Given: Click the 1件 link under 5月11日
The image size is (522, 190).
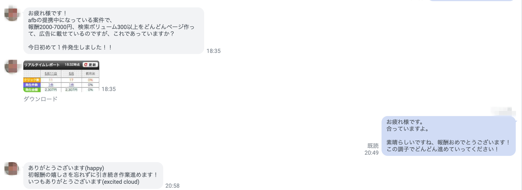Looking at the screenshot, I should (51, 85).
